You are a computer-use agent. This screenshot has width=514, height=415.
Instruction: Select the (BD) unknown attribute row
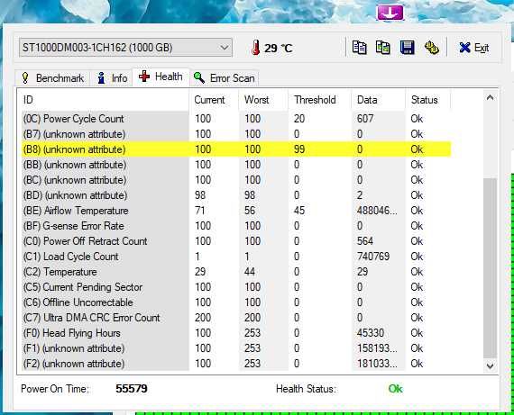click(x=236, y=195)
